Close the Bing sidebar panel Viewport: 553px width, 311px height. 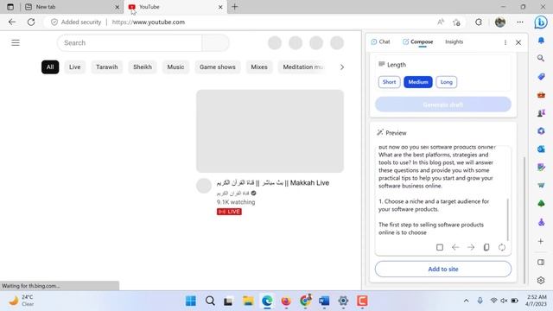tap(518, 42)
